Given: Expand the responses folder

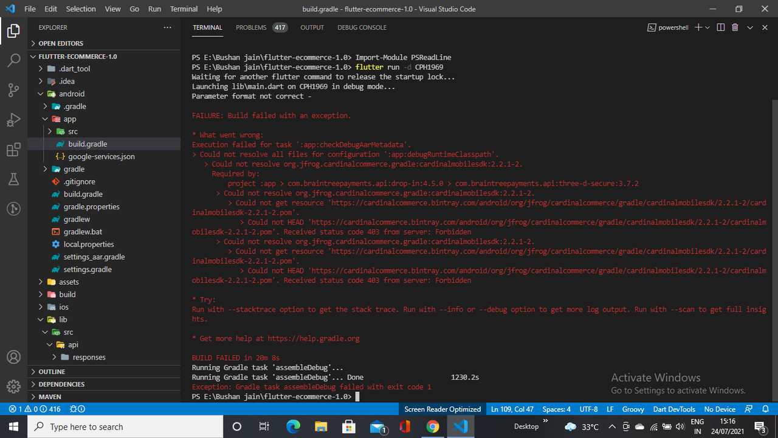Looking at the screenshot, I should coord(104,357).
